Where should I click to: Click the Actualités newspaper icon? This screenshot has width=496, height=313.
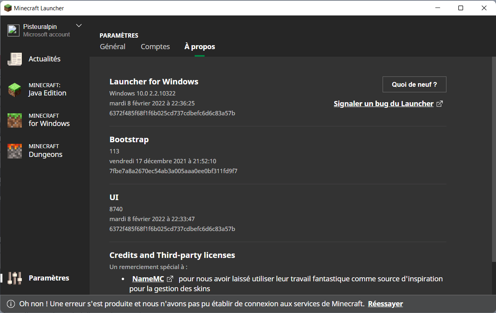click(15, 59)
